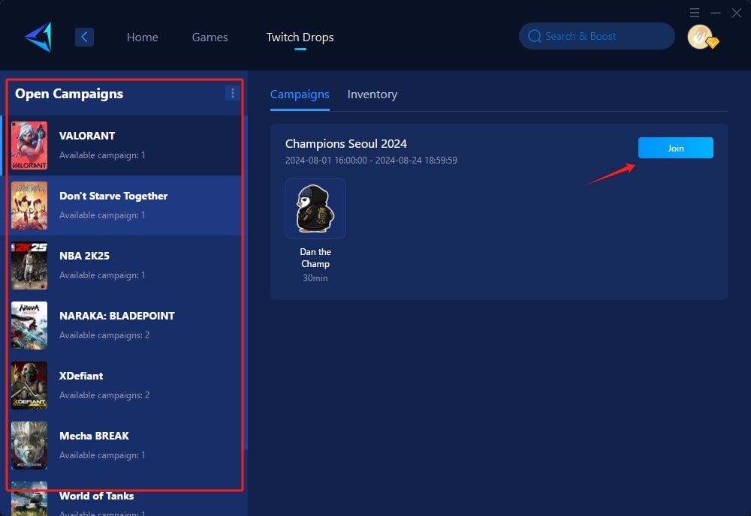Select Mecha BREAK campaign

coord(121,445)
